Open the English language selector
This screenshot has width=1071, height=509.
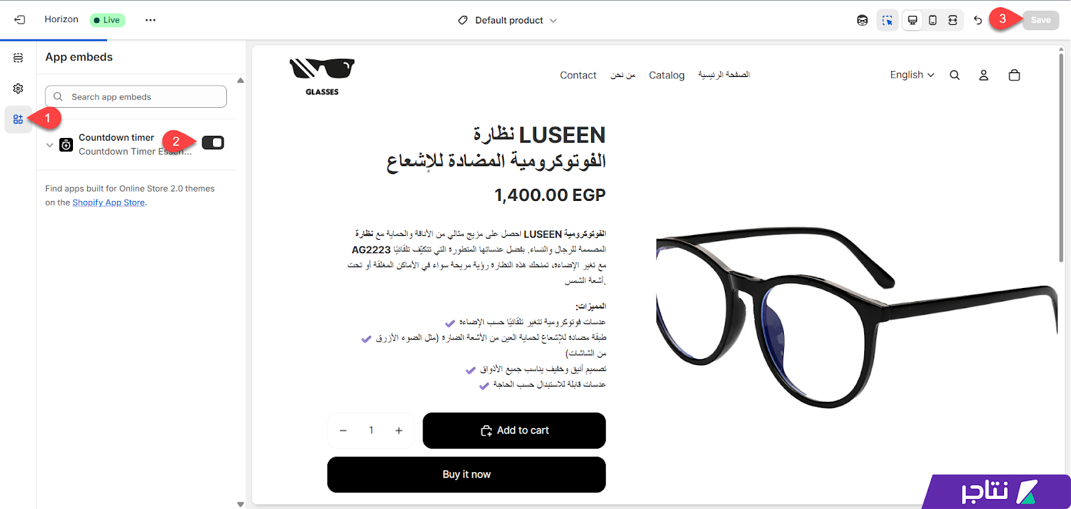912,75
